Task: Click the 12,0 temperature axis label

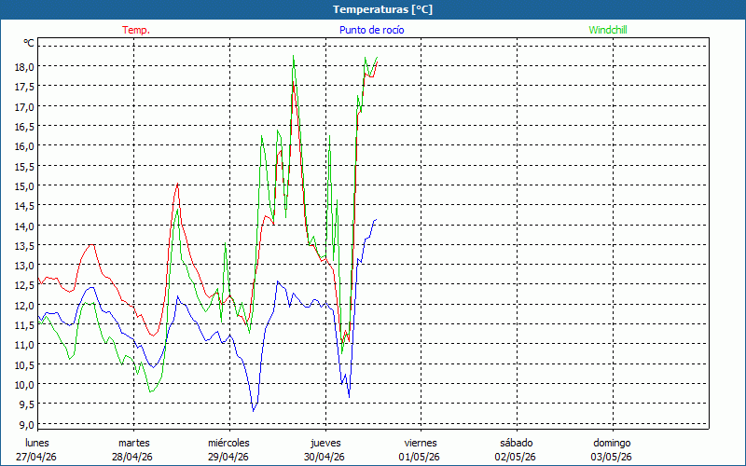Action: pyautogui.click(x=23, y=305)
